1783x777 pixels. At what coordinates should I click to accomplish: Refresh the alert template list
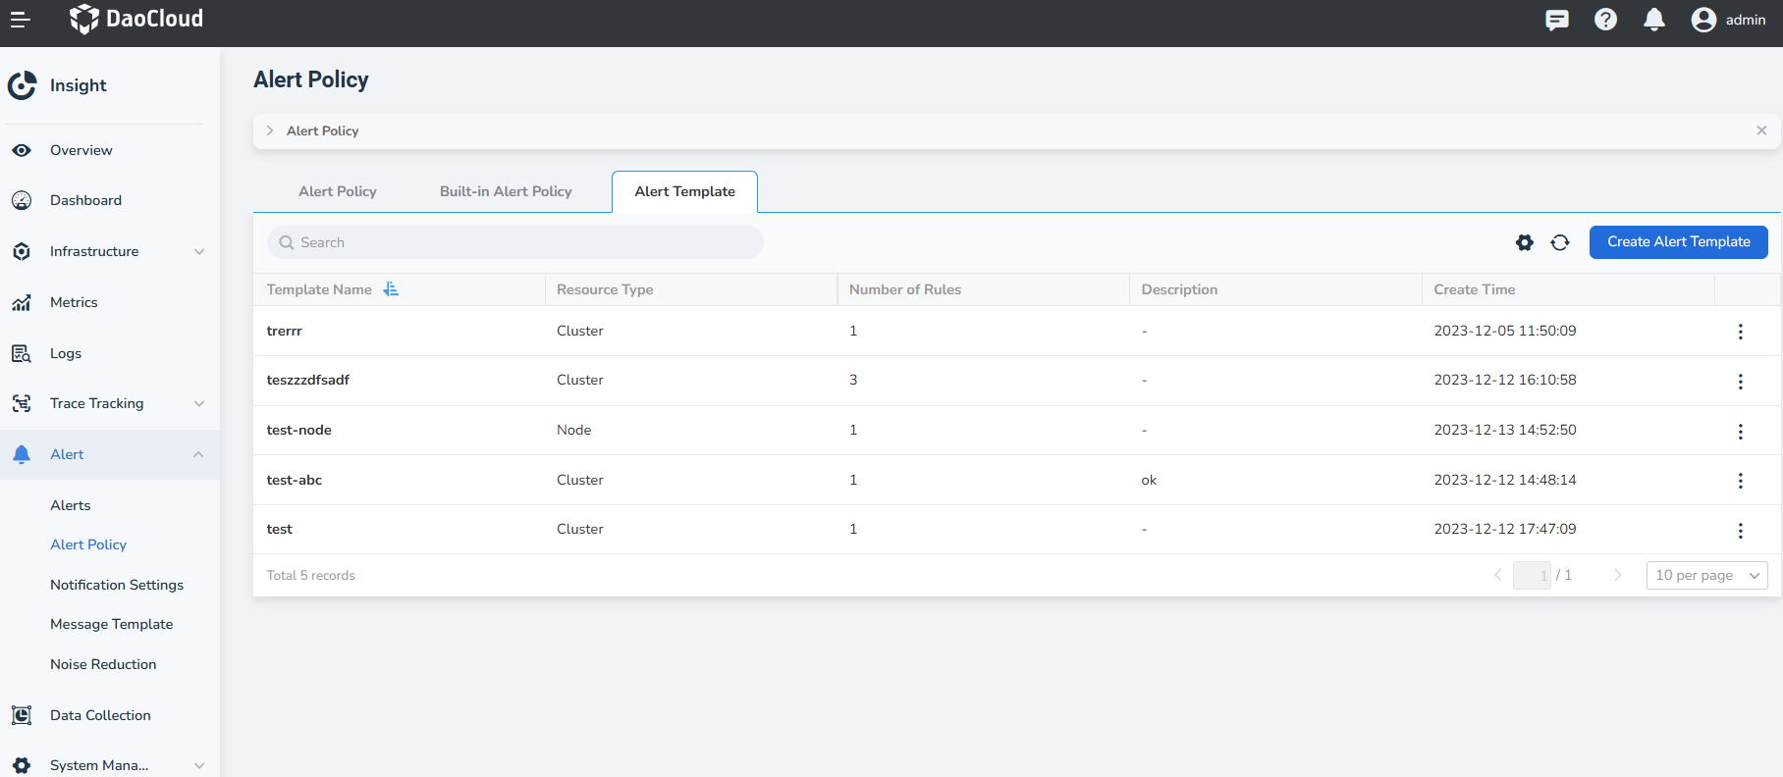pyautogui.click(x=1560, y=242)
